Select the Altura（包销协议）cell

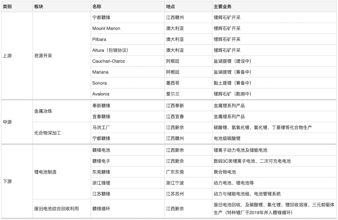point(110,50)
